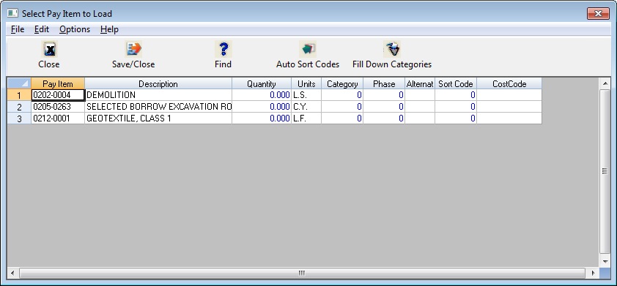Click Phase cell in SELECTED BORROW row
Image resolution: width=617 pixels, height=286 pixels.
tap(384, 107)
